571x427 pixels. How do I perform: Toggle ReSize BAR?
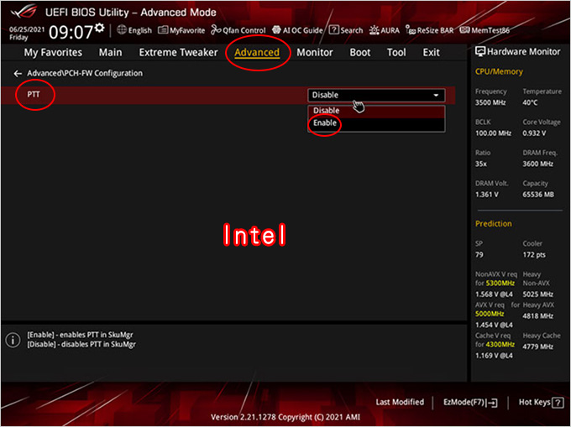tap(430, 30)
